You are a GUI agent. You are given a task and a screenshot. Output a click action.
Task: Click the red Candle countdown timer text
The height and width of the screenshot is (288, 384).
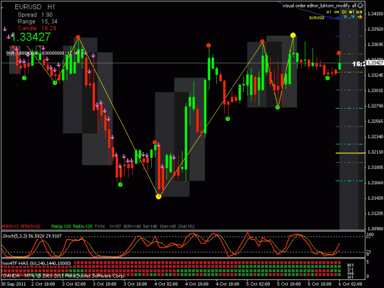(37, 28)
